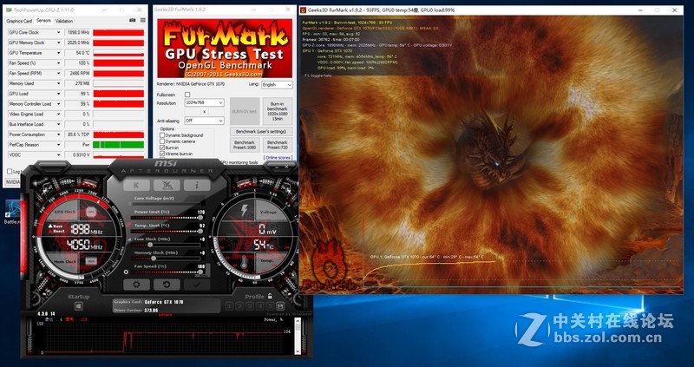Image resolution: width=694 pixels, height=367 pixels.
Task: Toggle the Fullscreen checkbox in FurMark
Action: click(187, 95)
